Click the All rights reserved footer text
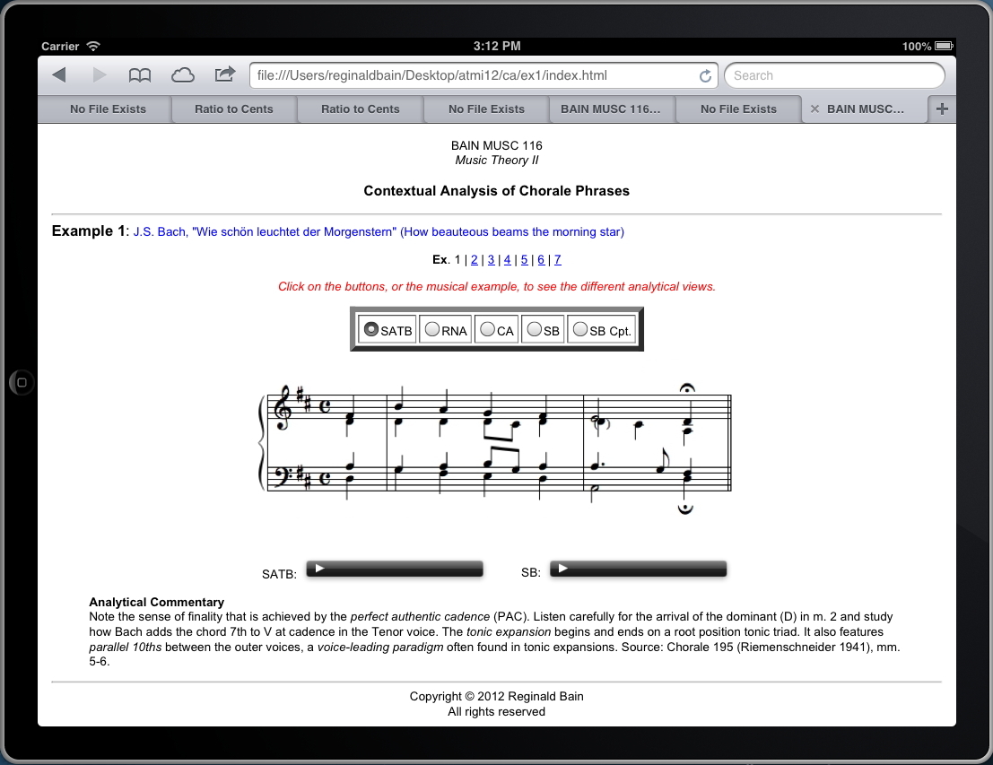This screenshot has height=765, width=993. coord(497,712)
